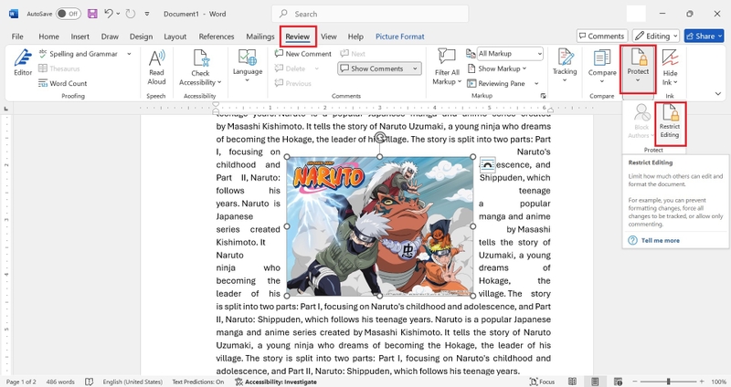This screenshot has height=387, width=731.
Task: Click in the Search box
Action: [x=370, y=14]
